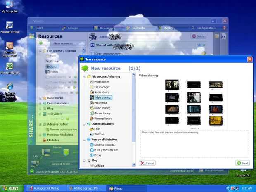Click the code brackets icon in Weezo sidebar

(223, 36)
